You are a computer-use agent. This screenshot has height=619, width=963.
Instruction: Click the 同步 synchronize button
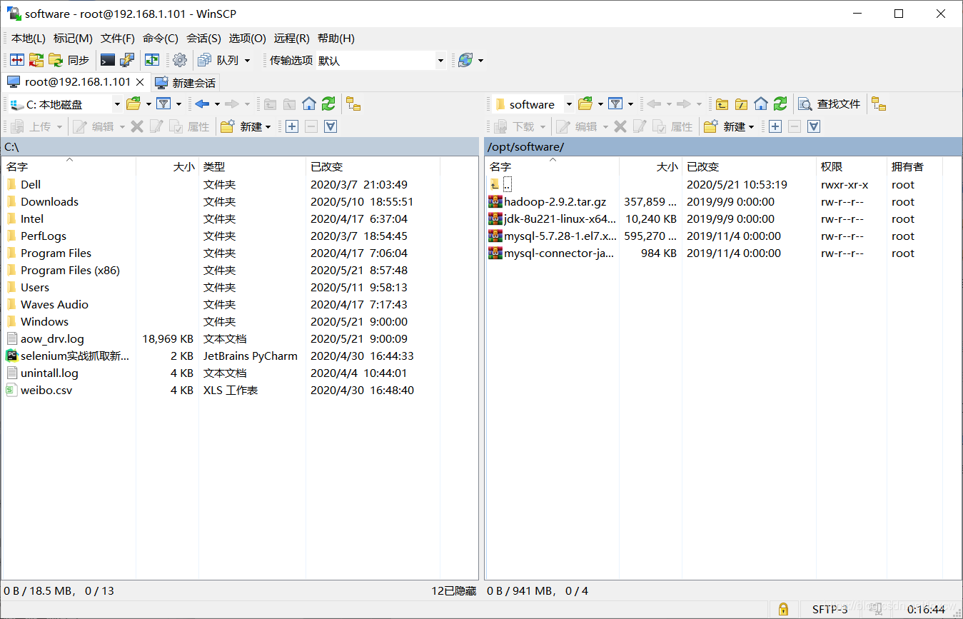(70, 61)
